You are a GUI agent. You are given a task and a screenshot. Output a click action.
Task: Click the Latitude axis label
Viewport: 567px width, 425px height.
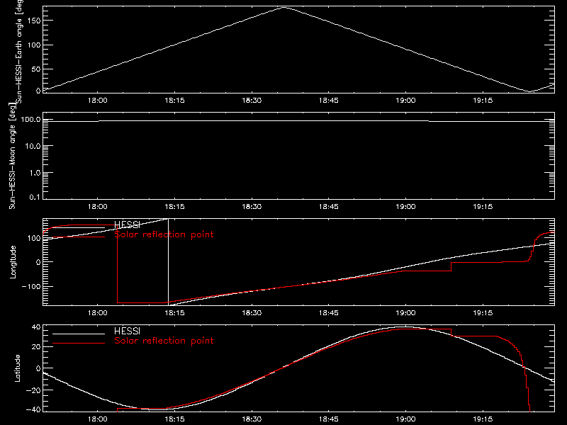click(17, 368)
